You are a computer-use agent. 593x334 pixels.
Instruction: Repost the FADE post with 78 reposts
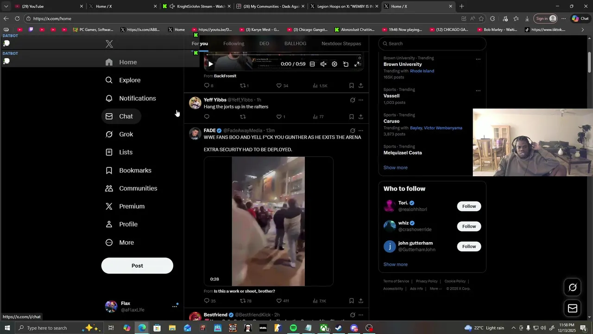tap(246, 301)
